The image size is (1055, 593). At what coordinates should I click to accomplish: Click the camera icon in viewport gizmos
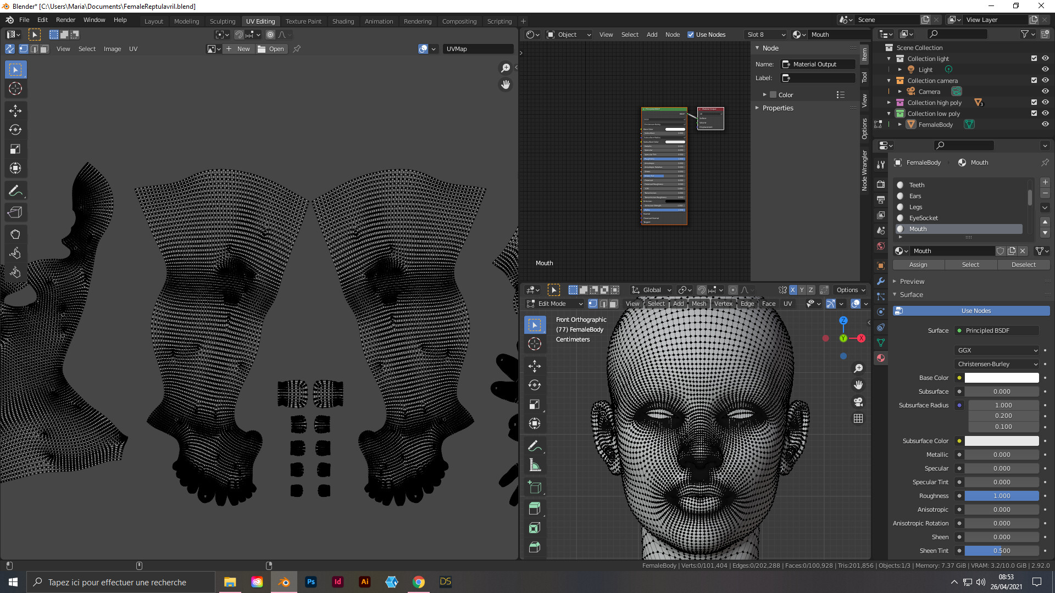click(x=859, y=401)
